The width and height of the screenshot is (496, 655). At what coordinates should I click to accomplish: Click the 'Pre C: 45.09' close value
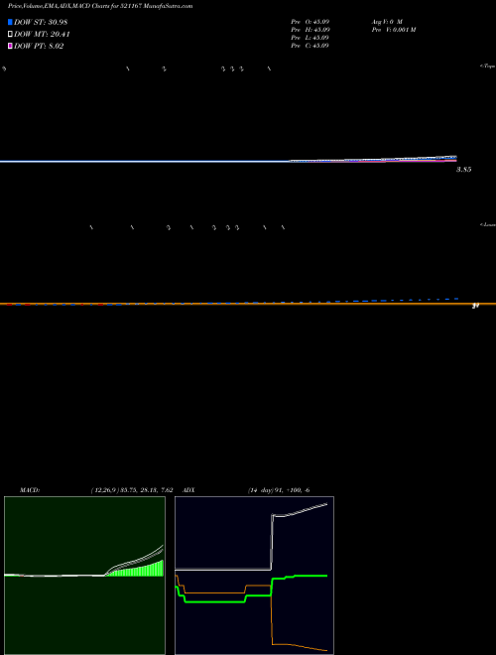tap(310, 46)
